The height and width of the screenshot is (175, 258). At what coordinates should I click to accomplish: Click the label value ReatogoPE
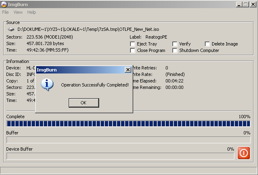(156, 37)
